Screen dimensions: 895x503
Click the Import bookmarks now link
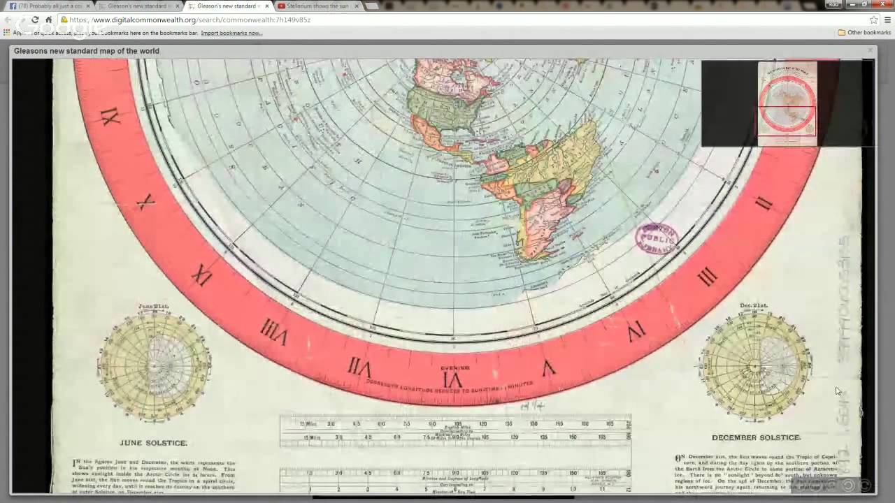(x=231, y=33)
